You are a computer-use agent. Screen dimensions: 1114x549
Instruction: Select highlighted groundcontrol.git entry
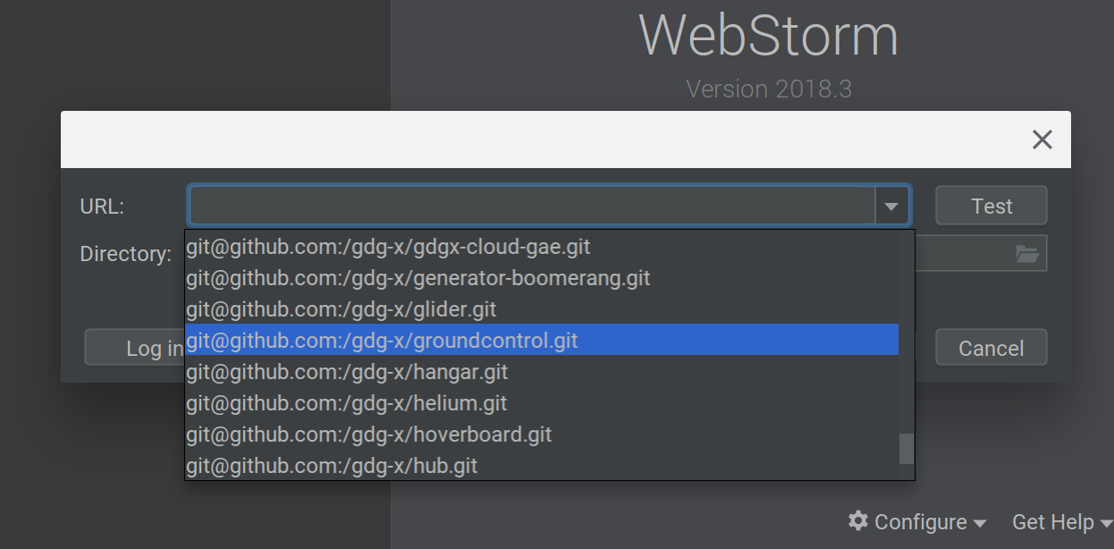pyautogui.click(x=542, y=340)
